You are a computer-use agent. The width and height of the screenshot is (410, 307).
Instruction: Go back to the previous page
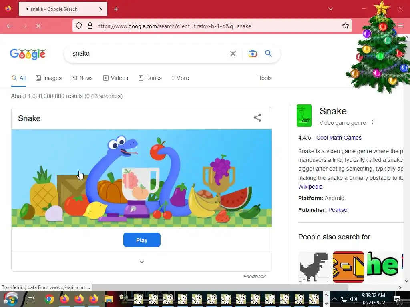10,26
